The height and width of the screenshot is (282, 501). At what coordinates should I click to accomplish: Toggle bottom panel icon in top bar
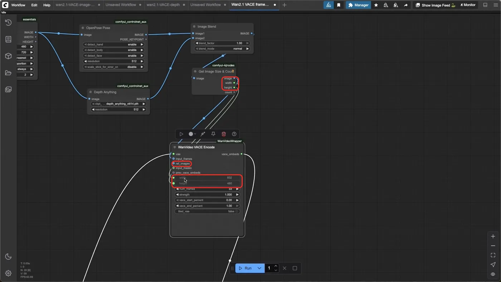[485, 5]
